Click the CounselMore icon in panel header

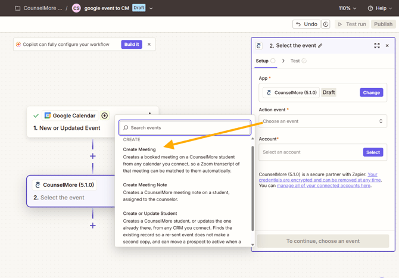(259, 46)
